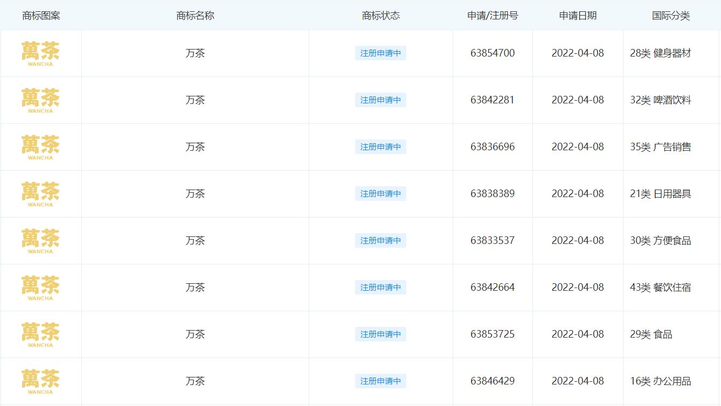Image resolution: width=721 pixels, height=406 pixels.
Task: Select trademark name 万茶 in row 63836696
Action: pyautogui.click(x=195, y=147)
